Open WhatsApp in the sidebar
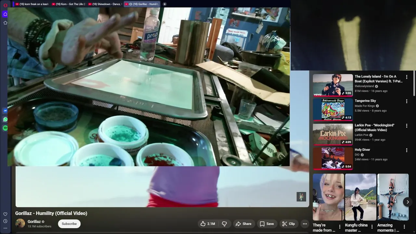The image size is (416, 234). click(5, 120)
